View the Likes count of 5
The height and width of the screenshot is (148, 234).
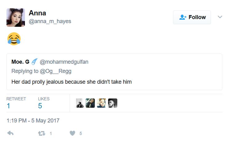(x=40, y=106)
